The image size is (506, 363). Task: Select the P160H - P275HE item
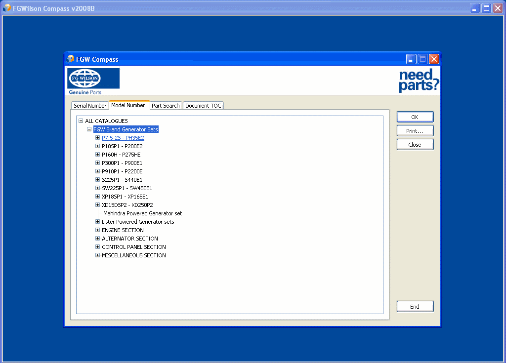122,155
